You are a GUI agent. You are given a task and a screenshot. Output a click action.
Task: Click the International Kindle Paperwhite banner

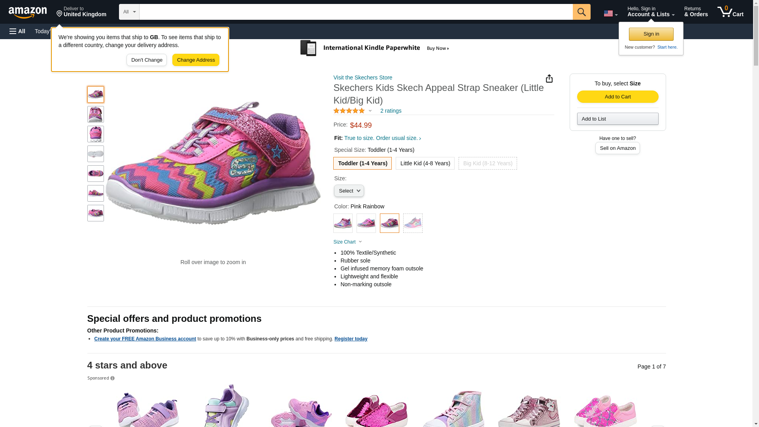pyautogui.click(x=375, y=48)
